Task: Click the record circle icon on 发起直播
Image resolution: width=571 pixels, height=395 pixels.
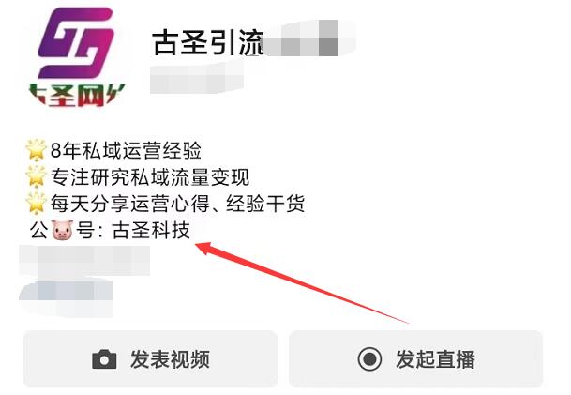Action: pos(369,359)
